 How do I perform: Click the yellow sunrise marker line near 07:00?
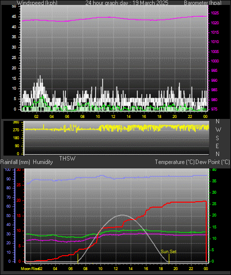click(x=78, y=259)
